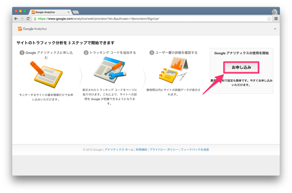Click the description 数時間以内にサイトの詳細データが表示されます
The width and height of the screenshot is (292, 193).
(173, 92)
